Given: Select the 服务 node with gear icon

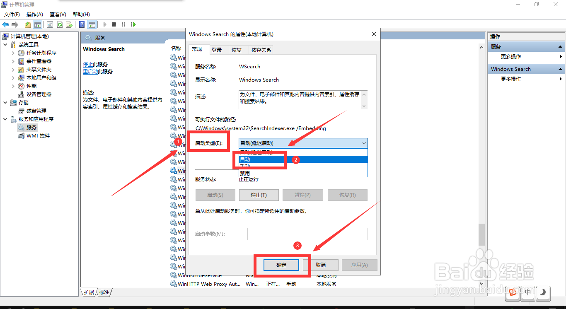Looking at the screenshot, I should 28,127.
